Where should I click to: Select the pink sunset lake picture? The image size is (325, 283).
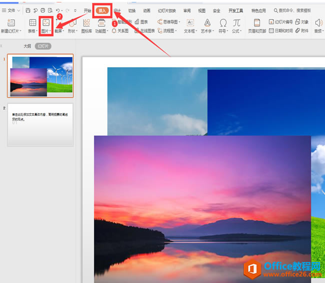[202, 209]
